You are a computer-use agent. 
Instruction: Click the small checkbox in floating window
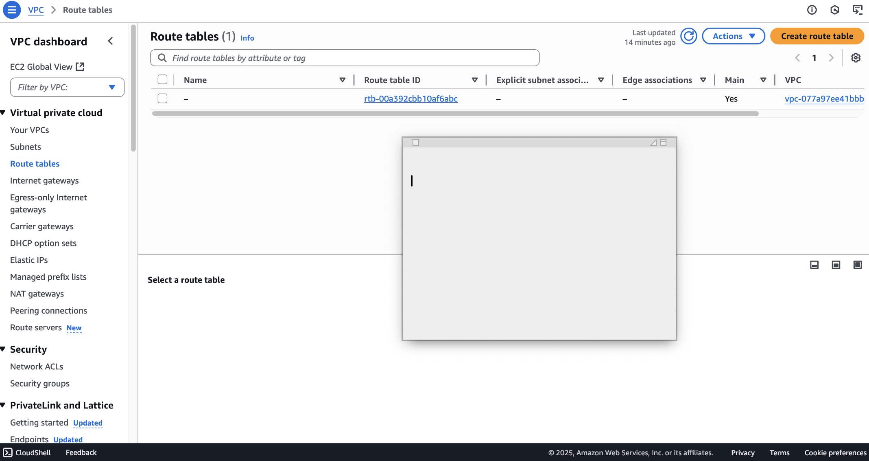(415, 143)
